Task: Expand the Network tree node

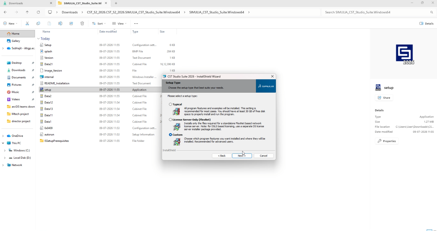Action: coord(3,165)
